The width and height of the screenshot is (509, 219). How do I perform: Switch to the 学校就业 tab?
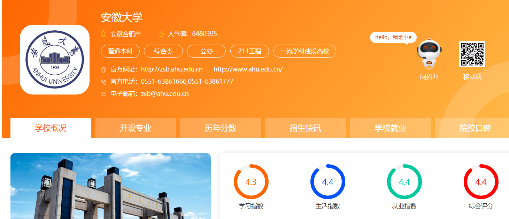pyautogui.click(x=390, y=128)
